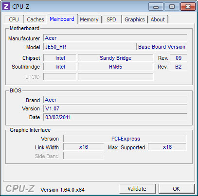Click the Link Width label
198x196 pixels.
click(x=47, y=147)
